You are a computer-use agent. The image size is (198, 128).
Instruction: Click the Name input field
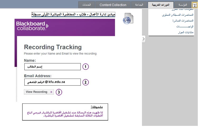tap(52, 67)
